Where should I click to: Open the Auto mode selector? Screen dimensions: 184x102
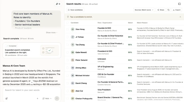(x=47, y=98)
